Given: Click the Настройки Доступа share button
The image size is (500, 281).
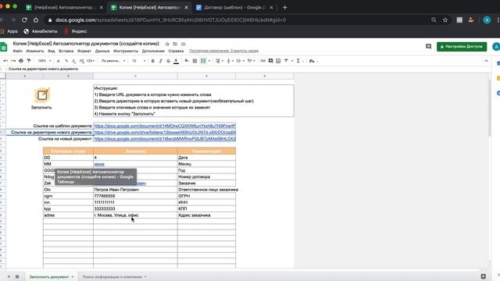Looking at the screenshot, I should (462, 47).
